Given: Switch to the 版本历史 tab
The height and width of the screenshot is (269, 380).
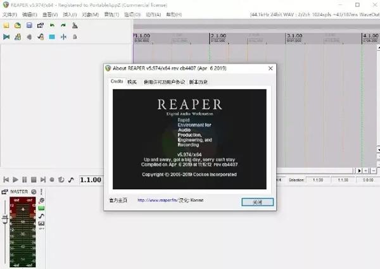Looking at the screenshot, I should (198, 82).
